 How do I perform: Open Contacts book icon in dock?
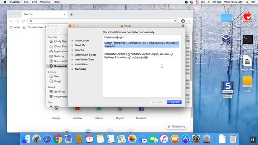[79, 139]
